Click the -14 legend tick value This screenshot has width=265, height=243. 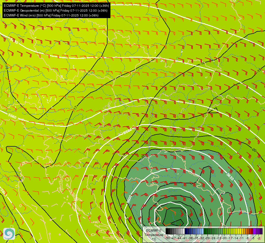tap(236, 238)
